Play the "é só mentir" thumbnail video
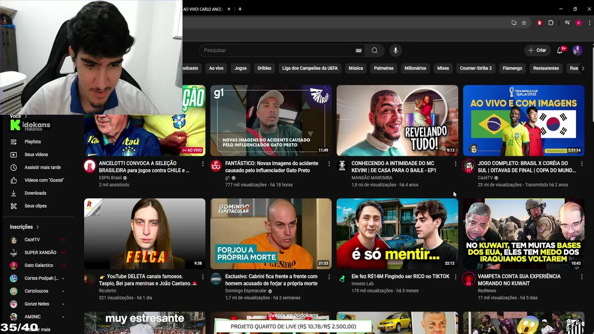 pyautogui.click(x=397, y=234)
